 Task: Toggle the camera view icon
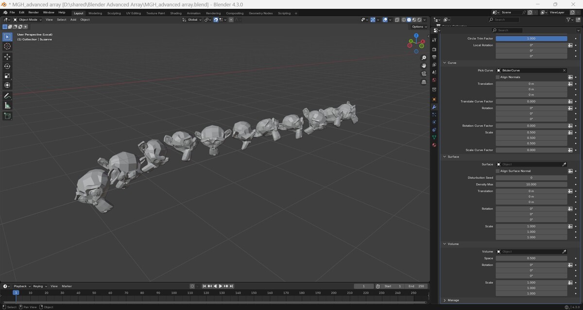point(424,74)
